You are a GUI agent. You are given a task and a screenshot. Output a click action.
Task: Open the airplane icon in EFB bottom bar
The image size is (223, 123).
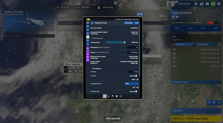(x=109, y=96)
